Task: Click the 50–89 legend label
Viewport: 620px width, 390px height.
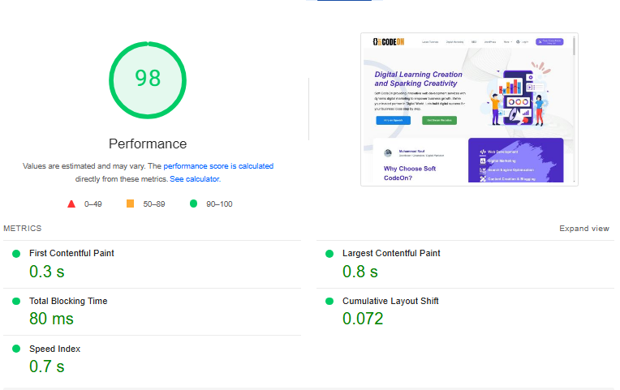Action: [x=154, y=204]
